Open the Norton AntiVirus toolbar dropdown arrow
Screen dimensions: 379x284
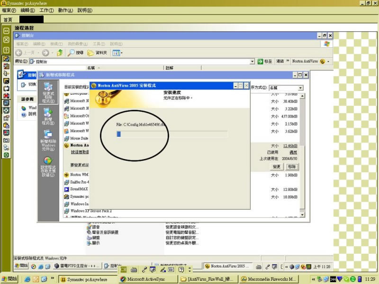click(x=328, y=62)
